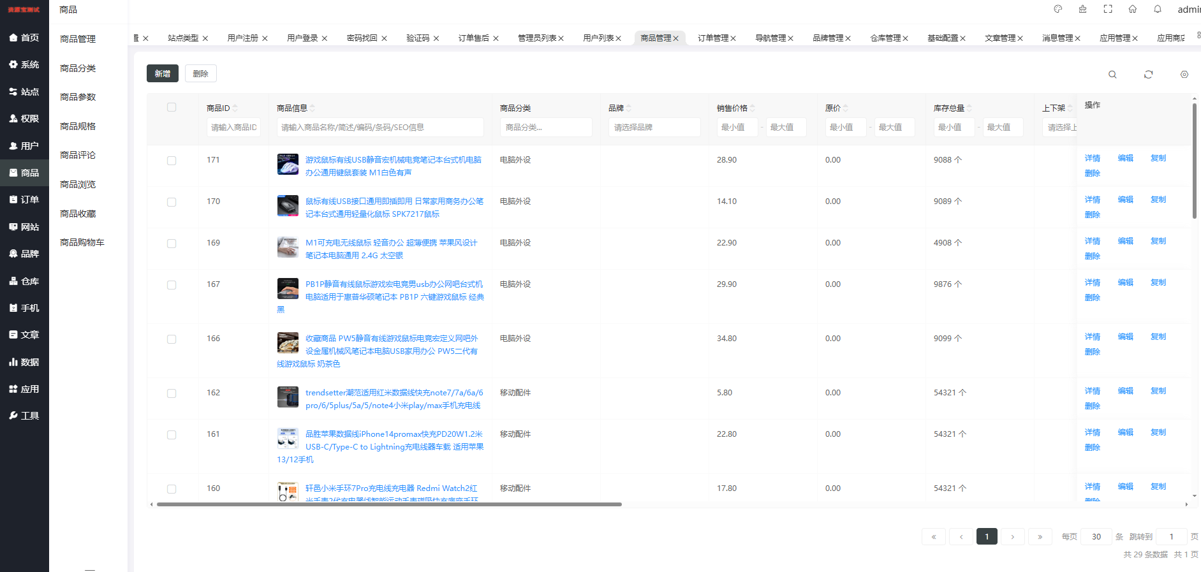Focus the 请输入商品ID input
This screenshot has height=572, width=1201.
coord(233,128)
